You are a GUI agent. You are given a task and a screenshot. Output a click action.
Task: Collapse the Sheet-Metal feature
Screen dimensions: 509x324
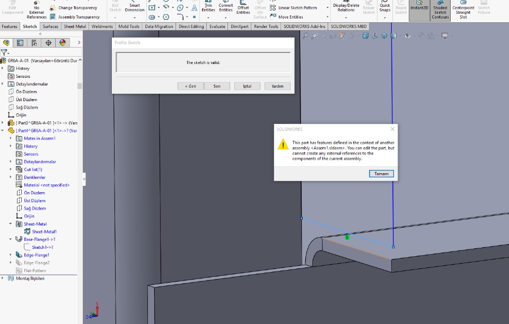(x=11, y=224)
